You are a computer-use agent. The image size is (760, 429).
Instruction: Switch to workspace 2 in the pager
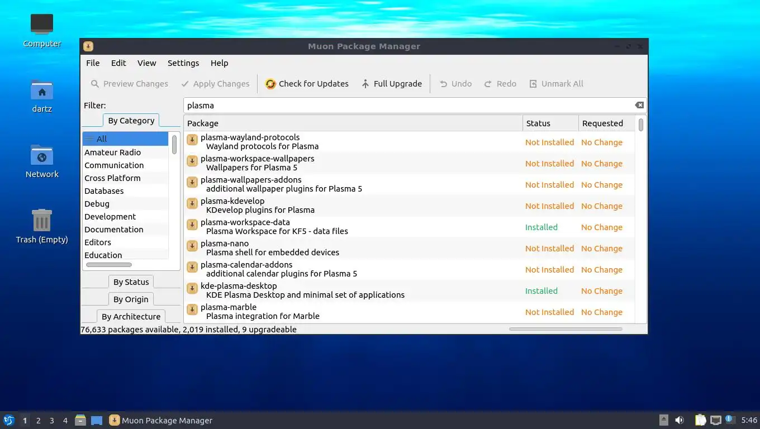tap(38, 421)
